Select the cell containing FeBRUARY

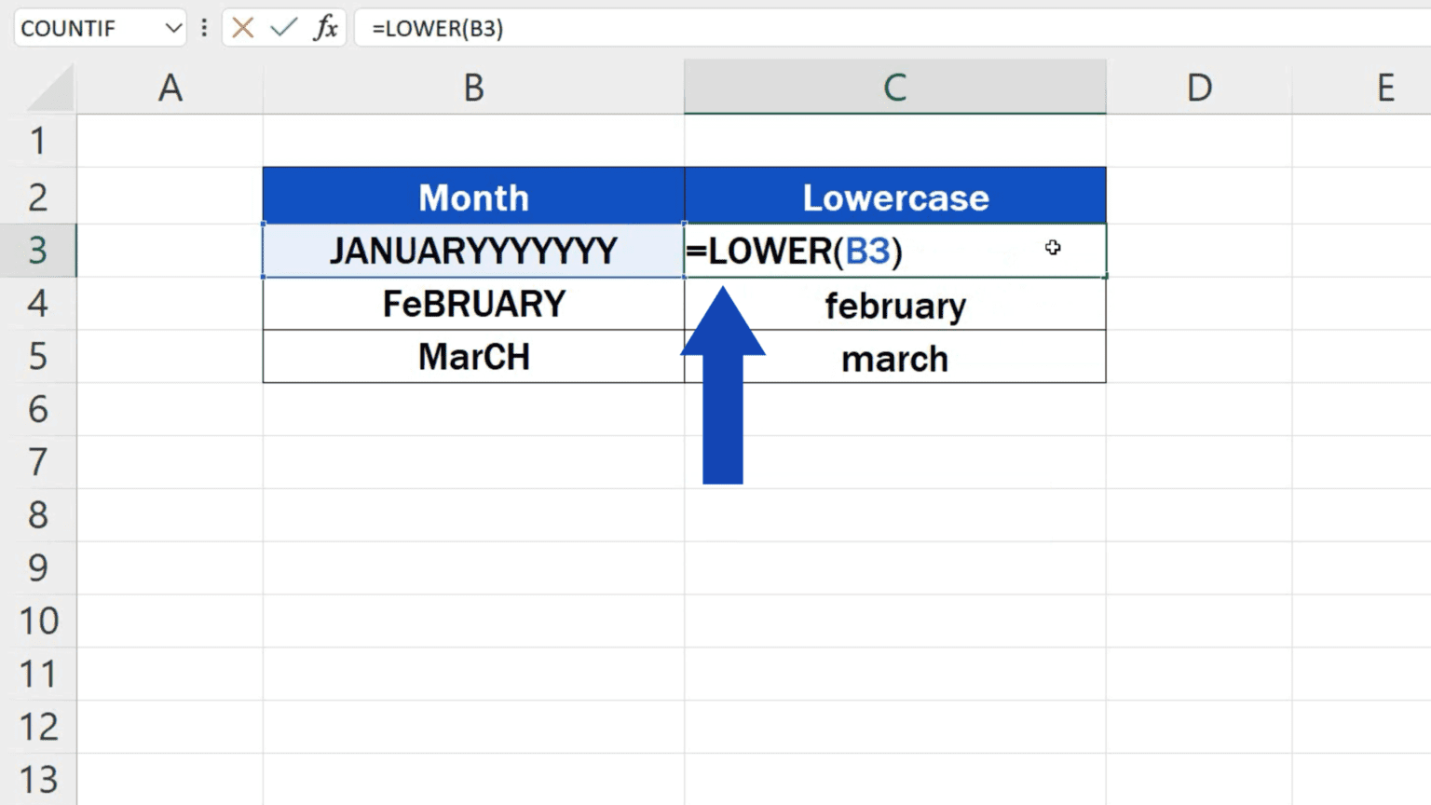tap(473, 304)
